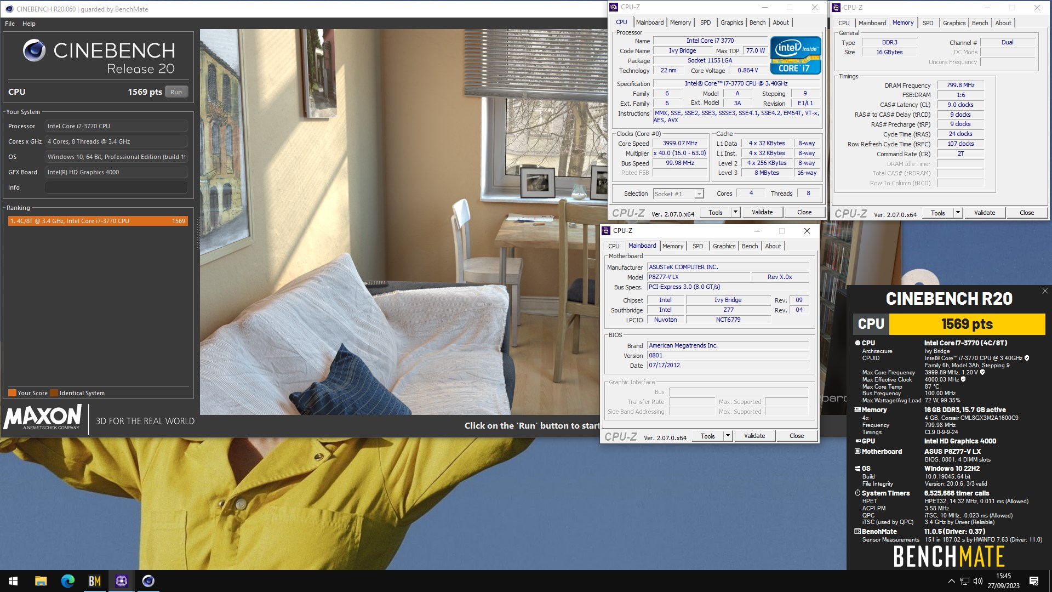Click the Cinebench logo sphere icon

(x=34, y=50)
